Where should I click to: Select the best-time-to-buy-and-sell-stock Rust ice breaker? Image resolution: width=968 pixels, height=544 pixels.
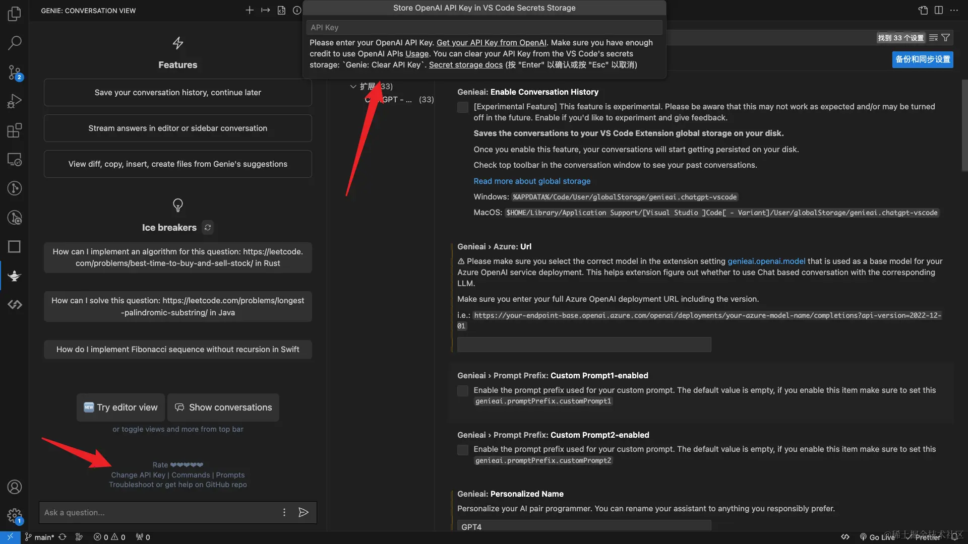point(178,257)
